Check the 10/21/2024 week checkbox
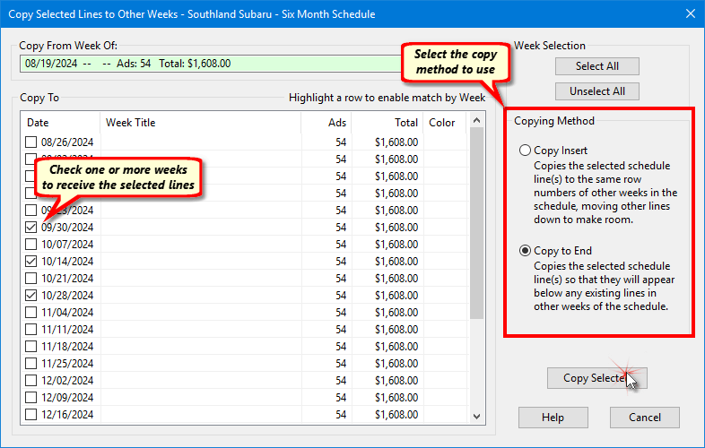This screenshot has height=448, width=705. click(30, 279)
